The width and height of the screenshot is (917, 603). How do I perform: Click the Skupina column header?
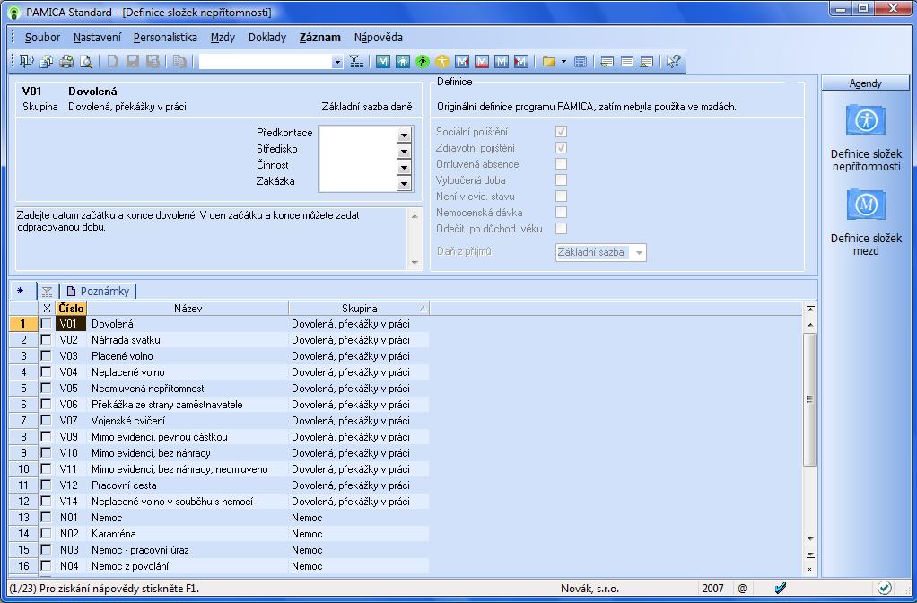pos(359,309)
